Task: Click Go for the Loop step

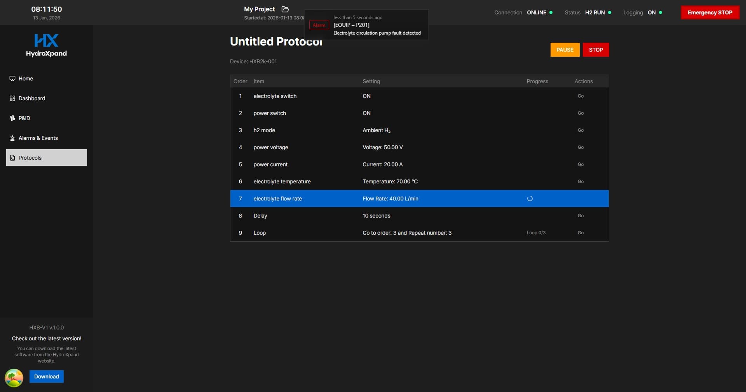Action: (x=580, y=233)
